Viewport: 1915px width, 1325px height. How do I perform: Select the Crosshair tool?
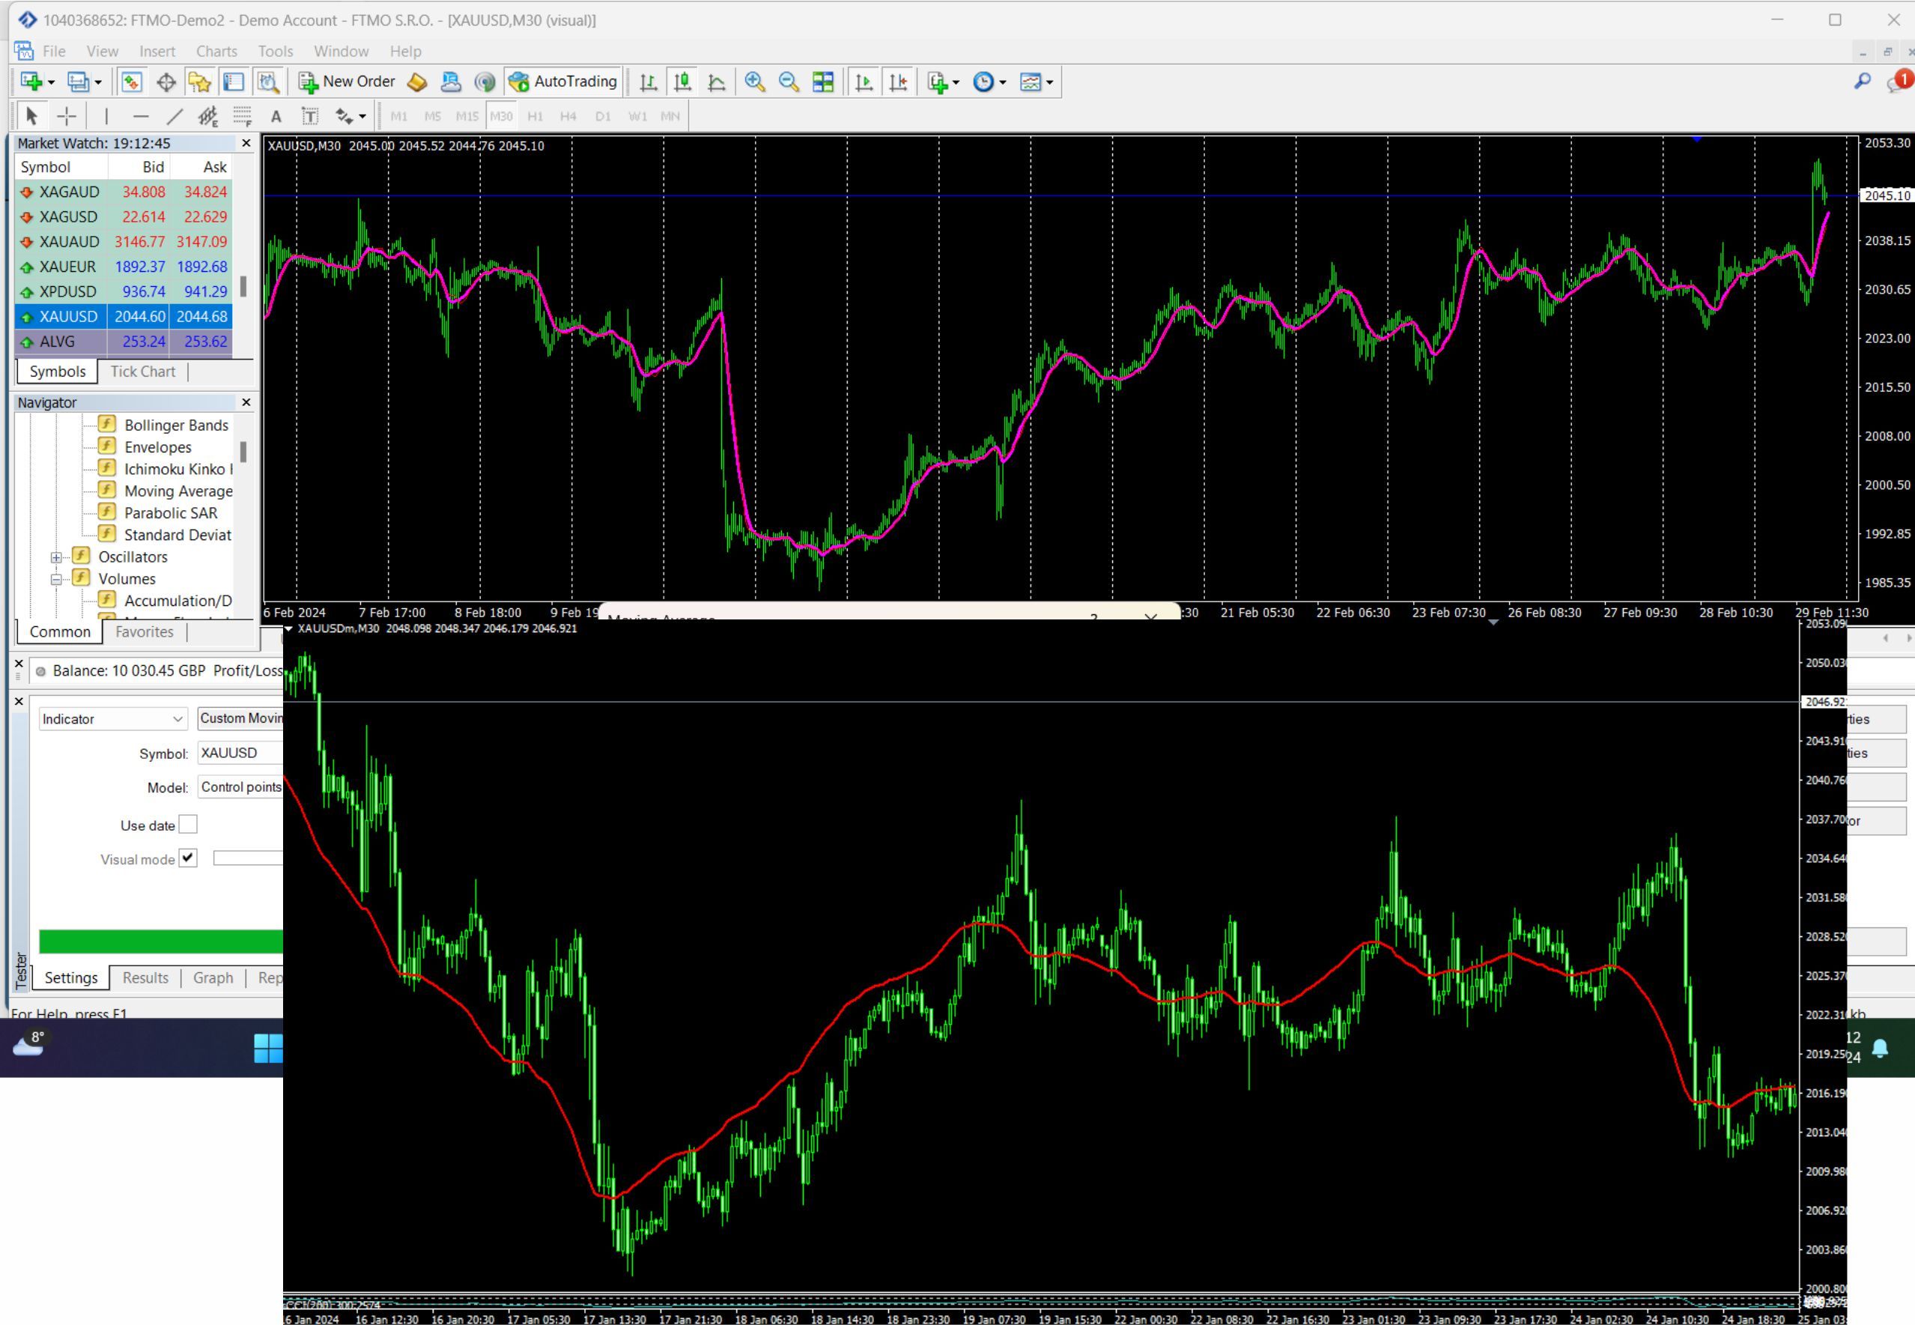tap(67, 116)
